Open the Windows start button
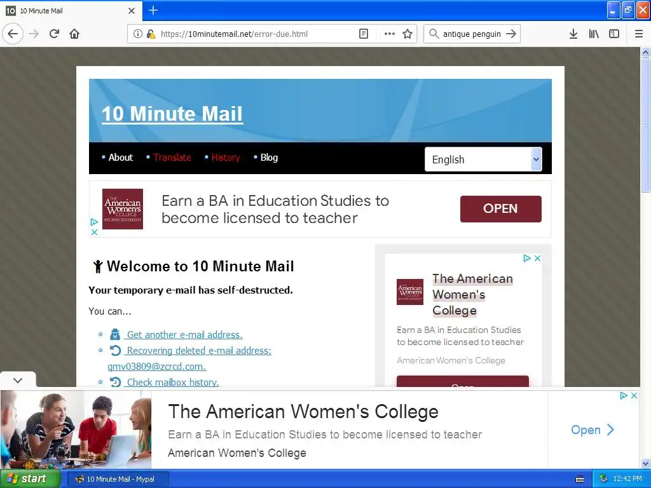 (31, 479)
